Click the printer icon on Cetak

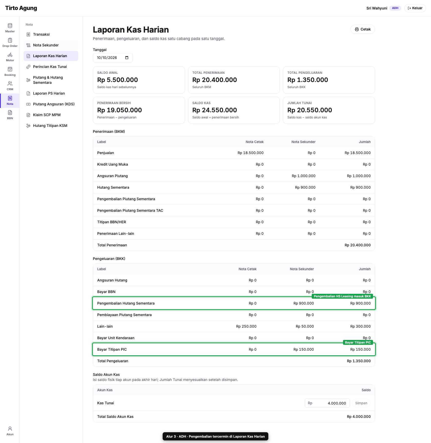pyautogui.click(x=357, y=29)
